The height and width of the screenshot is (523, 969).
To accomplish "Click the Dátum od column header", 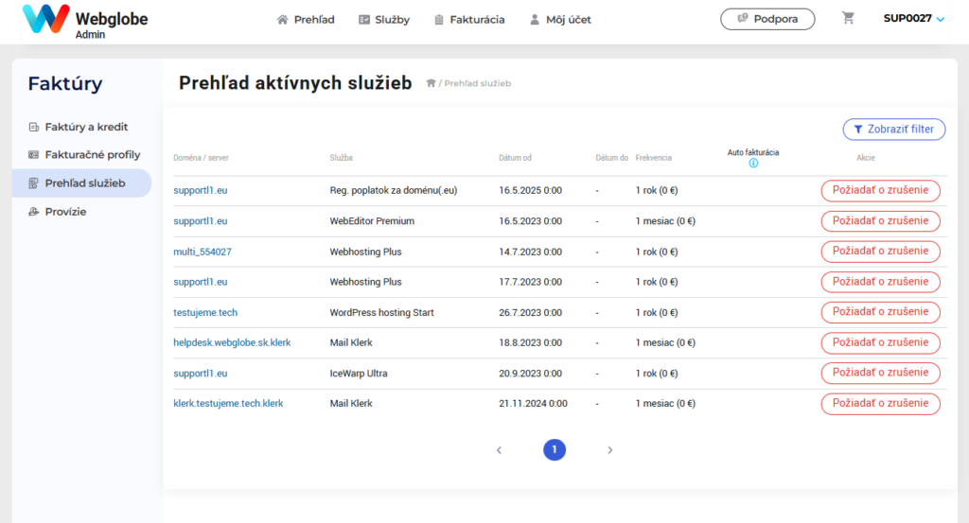I will click(516, 158).
